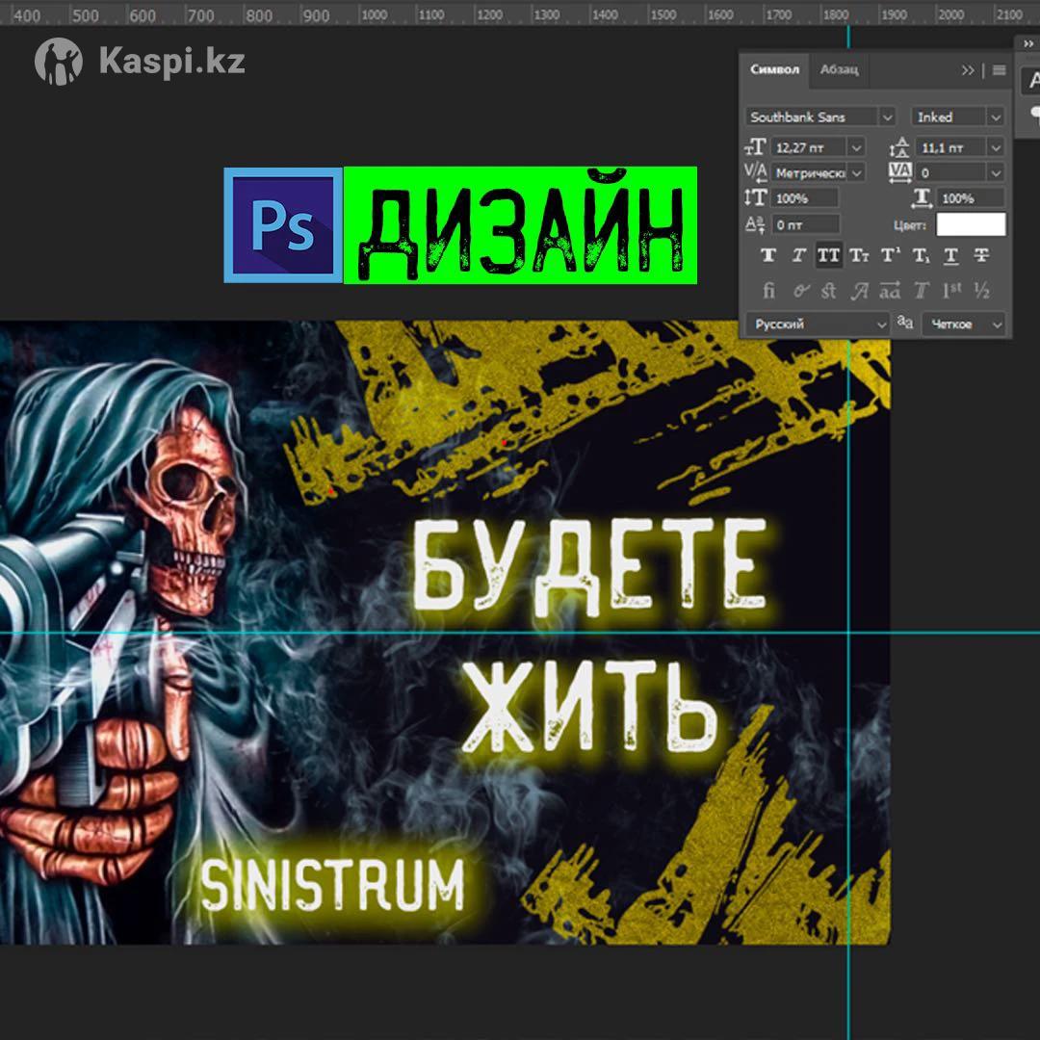
Task: Apply Superscript text style icon
Action: click(891, 256)
